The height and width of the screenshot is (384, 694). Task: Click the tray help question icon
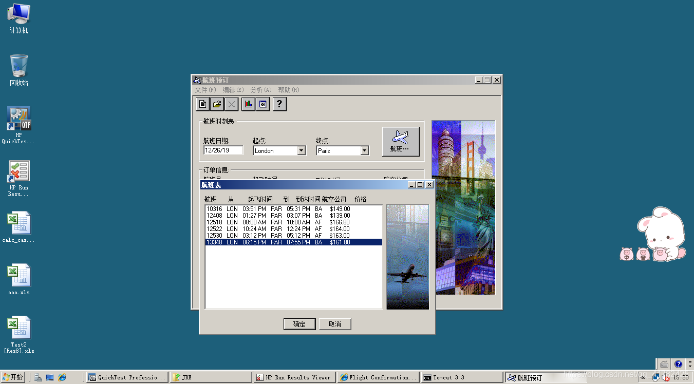[678, 363]
